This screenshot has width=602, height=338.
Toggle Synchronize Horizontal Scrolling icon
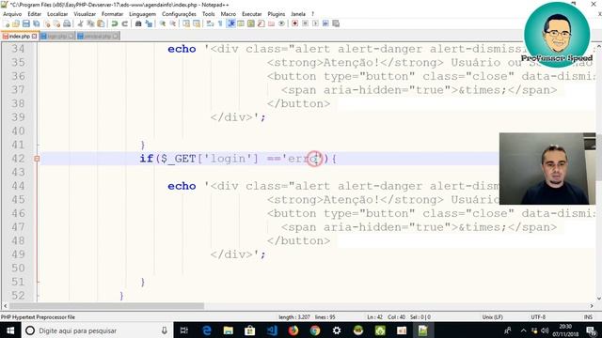197,23
